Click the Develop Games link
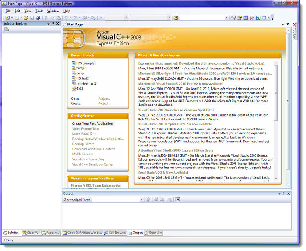306x251 pixels. click(83, 144)
